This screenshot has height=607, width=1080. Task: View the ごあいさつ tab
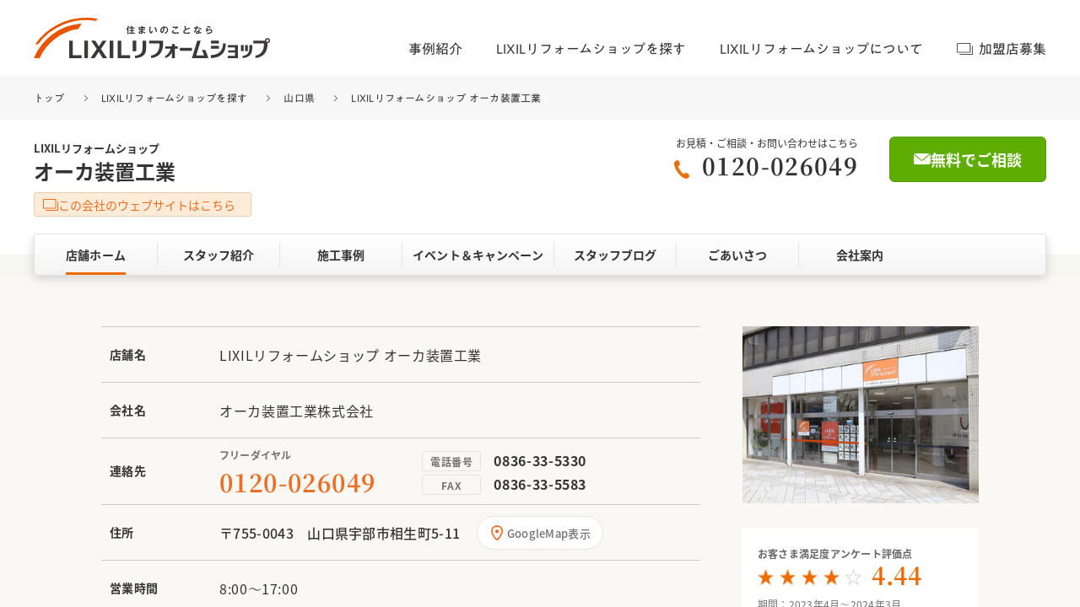click(x=737, y=255)
